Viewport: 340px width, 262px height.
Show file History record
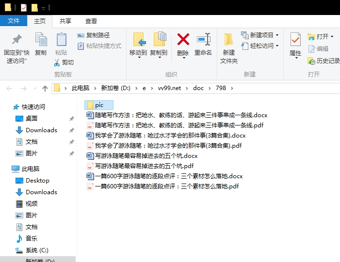[324, 61]
